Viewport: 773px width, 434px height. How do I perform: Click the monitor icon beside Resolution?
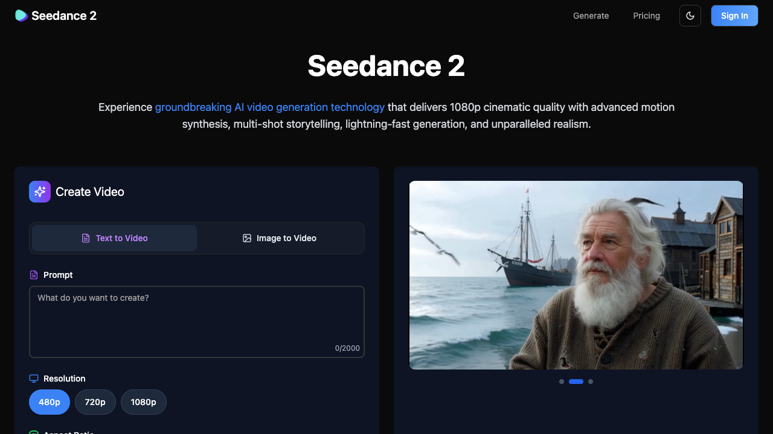point(33,378)
